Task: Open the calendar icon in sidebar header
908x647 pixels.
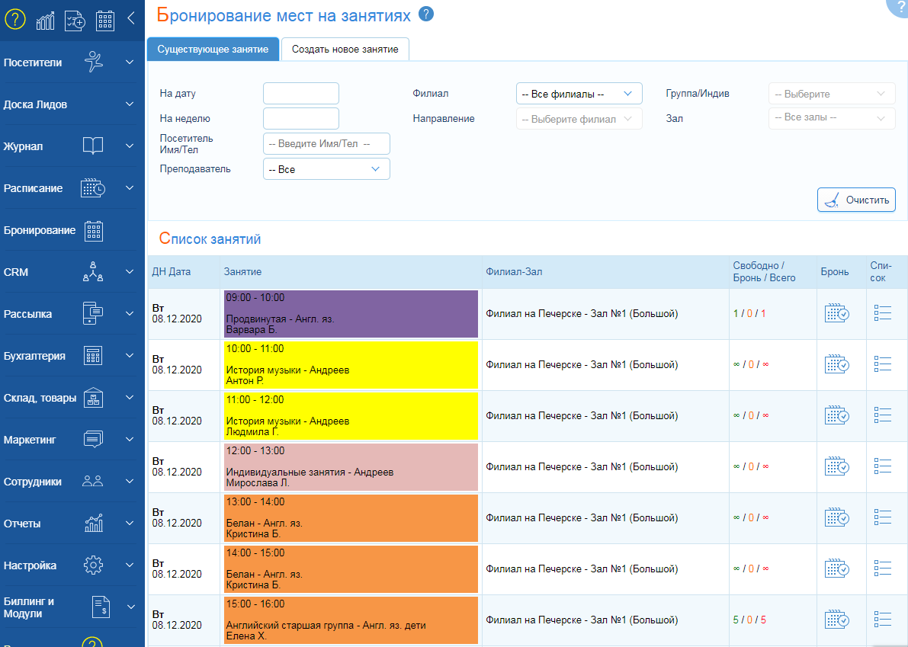Action: 105,21
